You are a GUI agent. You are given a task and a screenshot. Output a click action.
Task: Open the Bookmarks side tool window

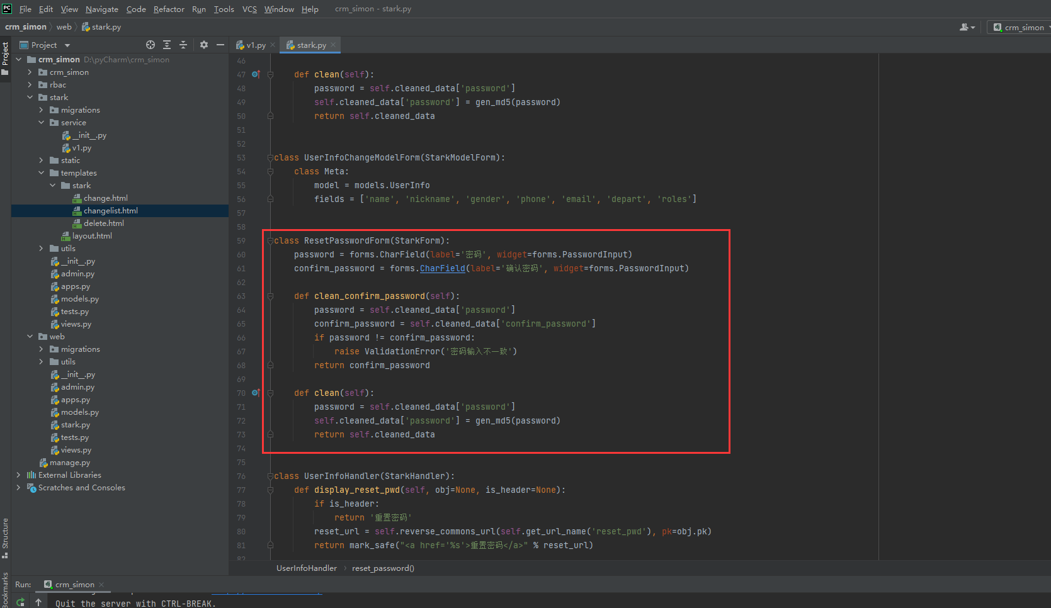coord(5,589)
